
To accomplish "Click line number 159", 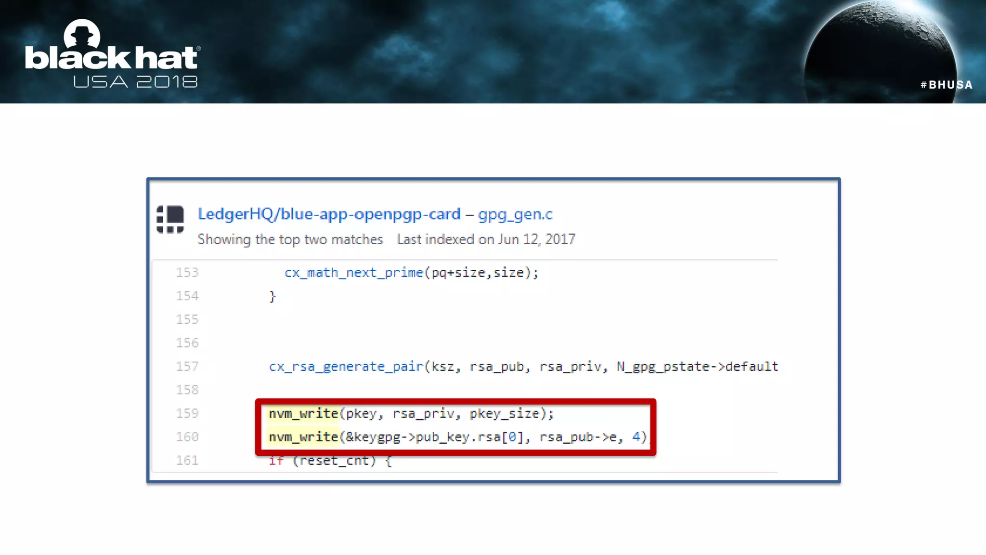I will tap(187, 413).
